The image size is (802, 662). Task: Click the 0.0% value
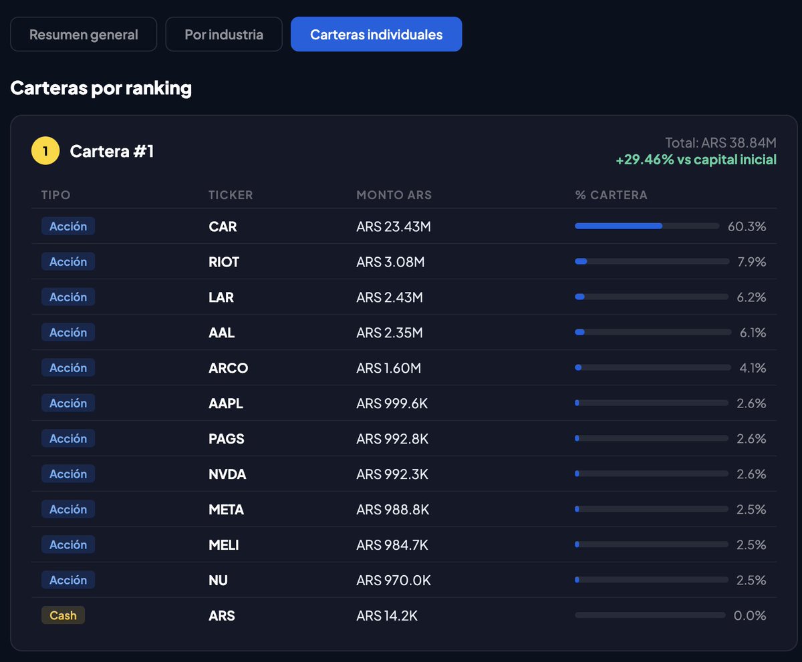point(750,616)
